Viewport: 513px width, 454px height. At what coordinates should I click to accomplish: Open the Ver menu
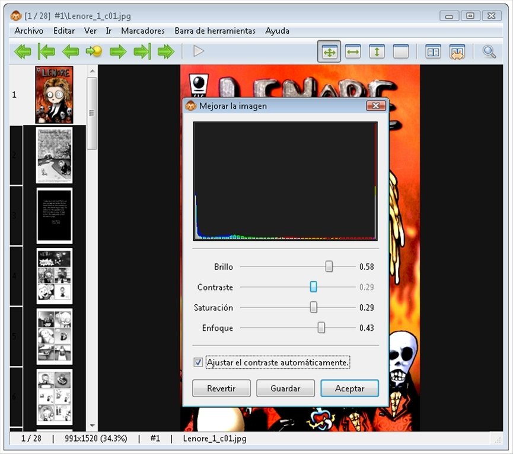[90, 31]
